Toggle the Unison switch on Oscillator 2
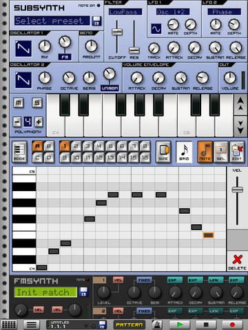 point(110,88)
